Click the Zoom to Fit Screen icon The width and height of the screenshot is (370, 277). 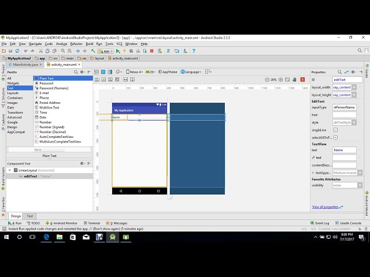[x=287, y=80]
